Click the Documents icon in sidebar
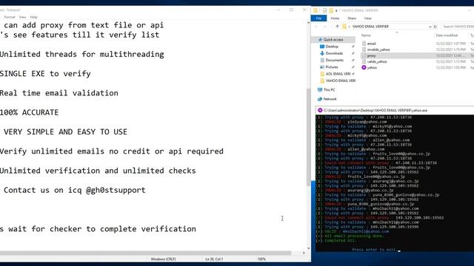Image resolution: width=474 pixels, height=266 pixels. [322, 61]
